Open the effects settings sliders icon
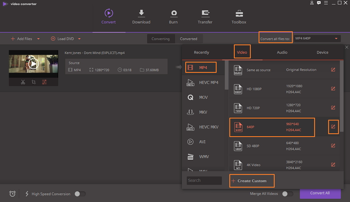This screenshot has width=350, height=202. [44, 82]
